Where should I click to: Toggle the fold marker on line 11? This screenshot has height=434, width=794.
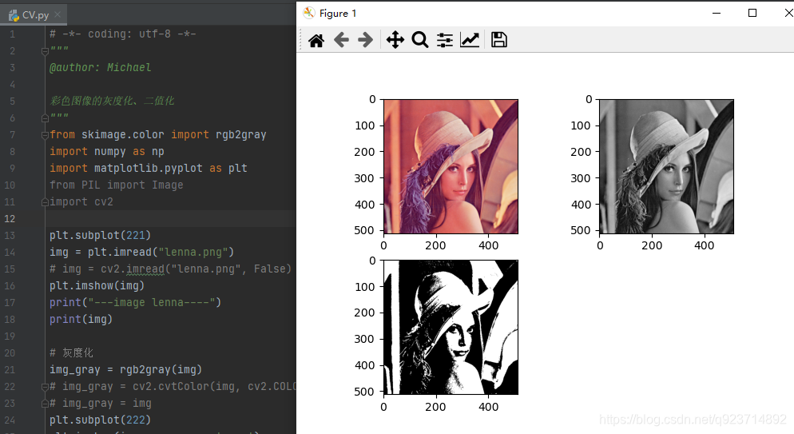click(45, 202)
